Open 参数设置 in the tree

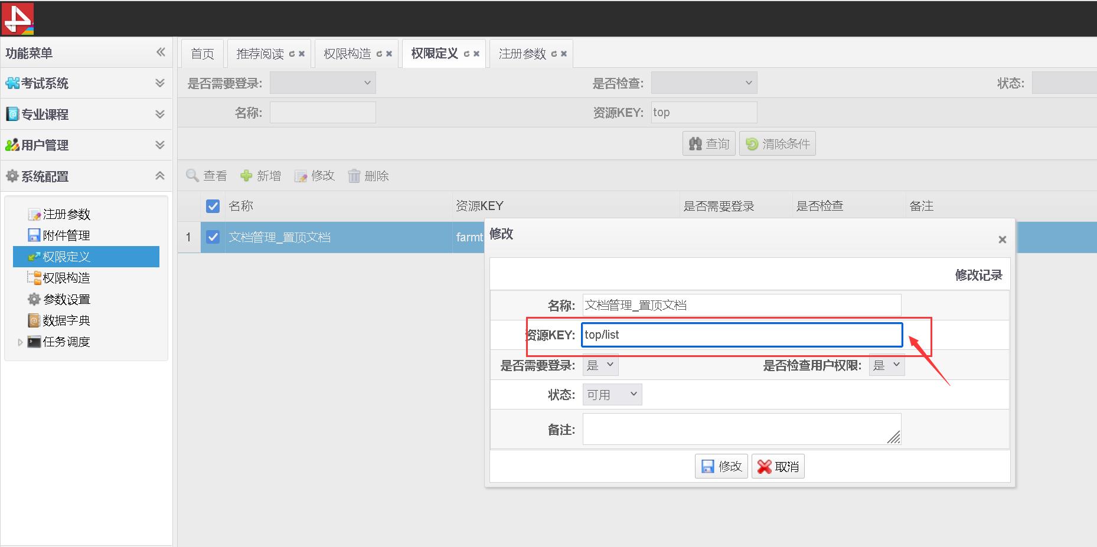point(66,299)
